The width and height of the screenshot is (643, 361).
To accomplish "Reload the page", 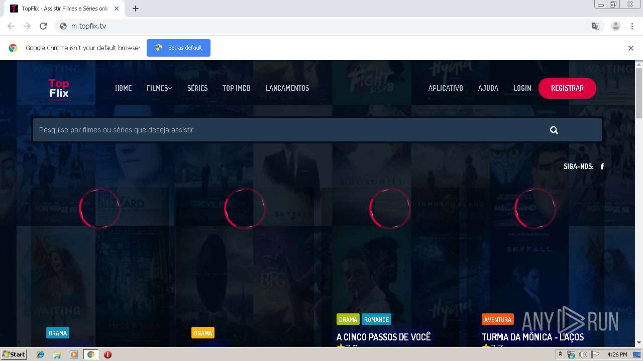I will click(43, 26).
